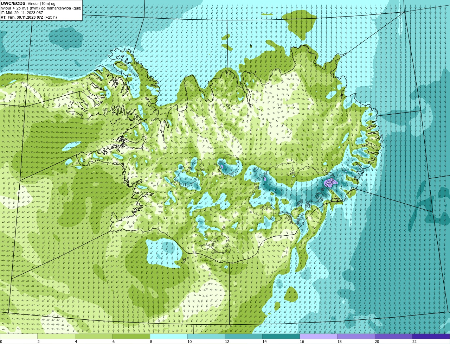Viewport: 450px width, 344px height.
Task: Click the legend label "18"
Action: tap(340, 342)
